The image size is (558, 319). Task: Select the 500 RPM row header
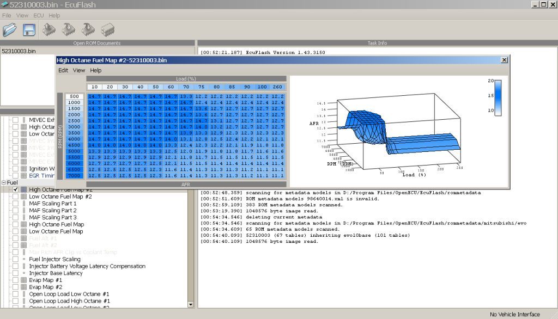74,96
